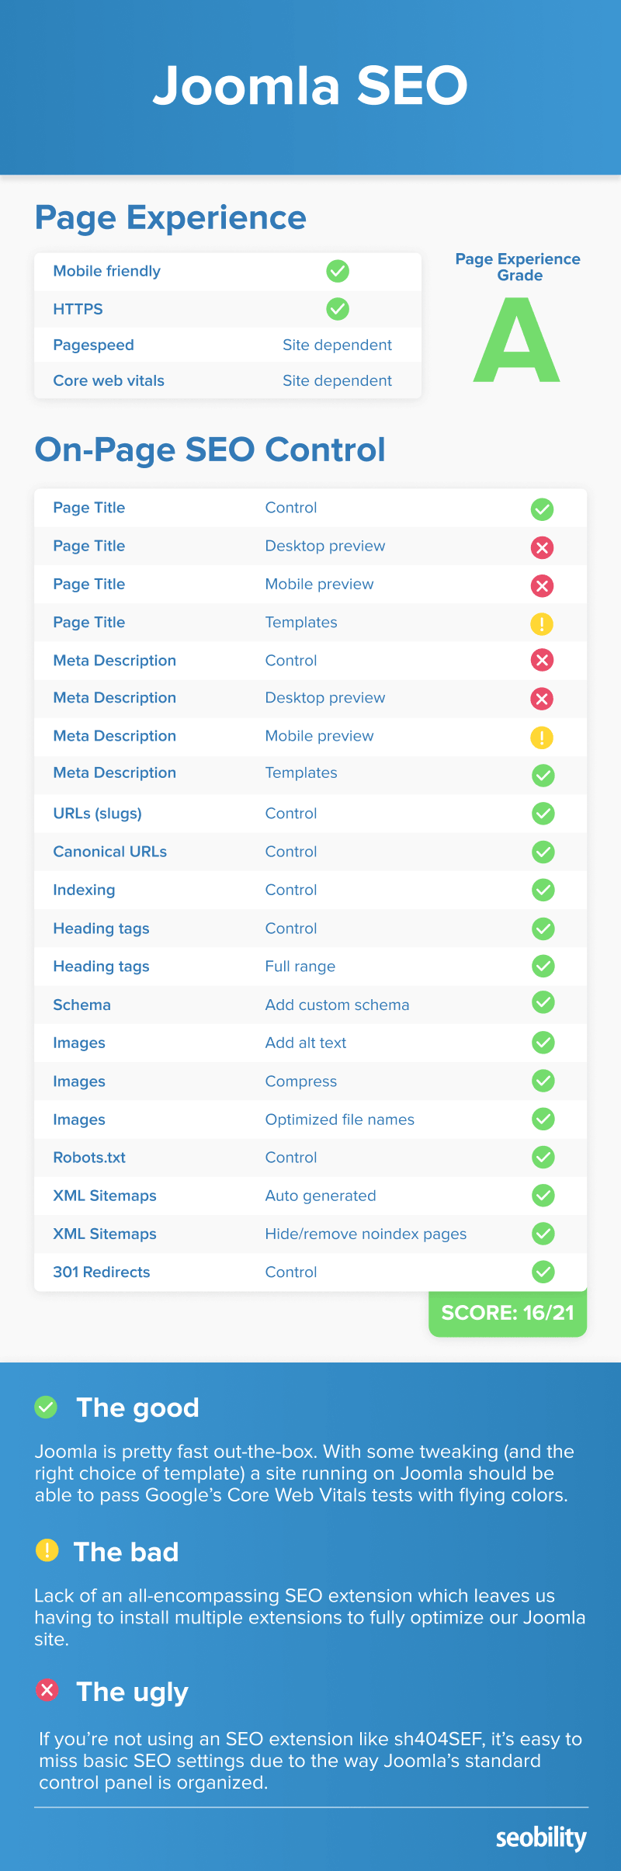Click the green check beside HTTPS

[x=338, y=309]
